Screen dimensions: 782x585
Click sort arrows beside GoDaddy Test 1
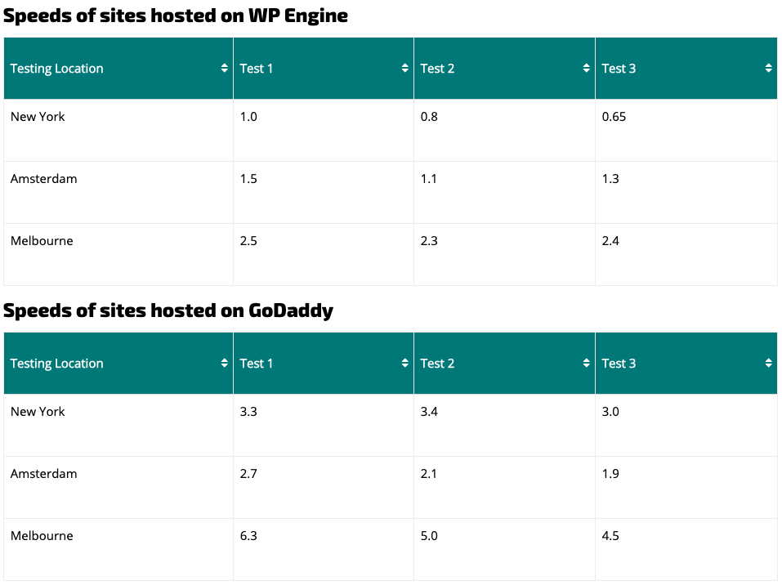pos(405,363)
